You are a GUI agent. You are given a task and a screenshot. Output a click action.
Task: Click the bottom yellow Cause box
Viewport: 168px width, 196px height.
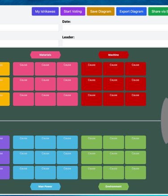tap(5, 99)
